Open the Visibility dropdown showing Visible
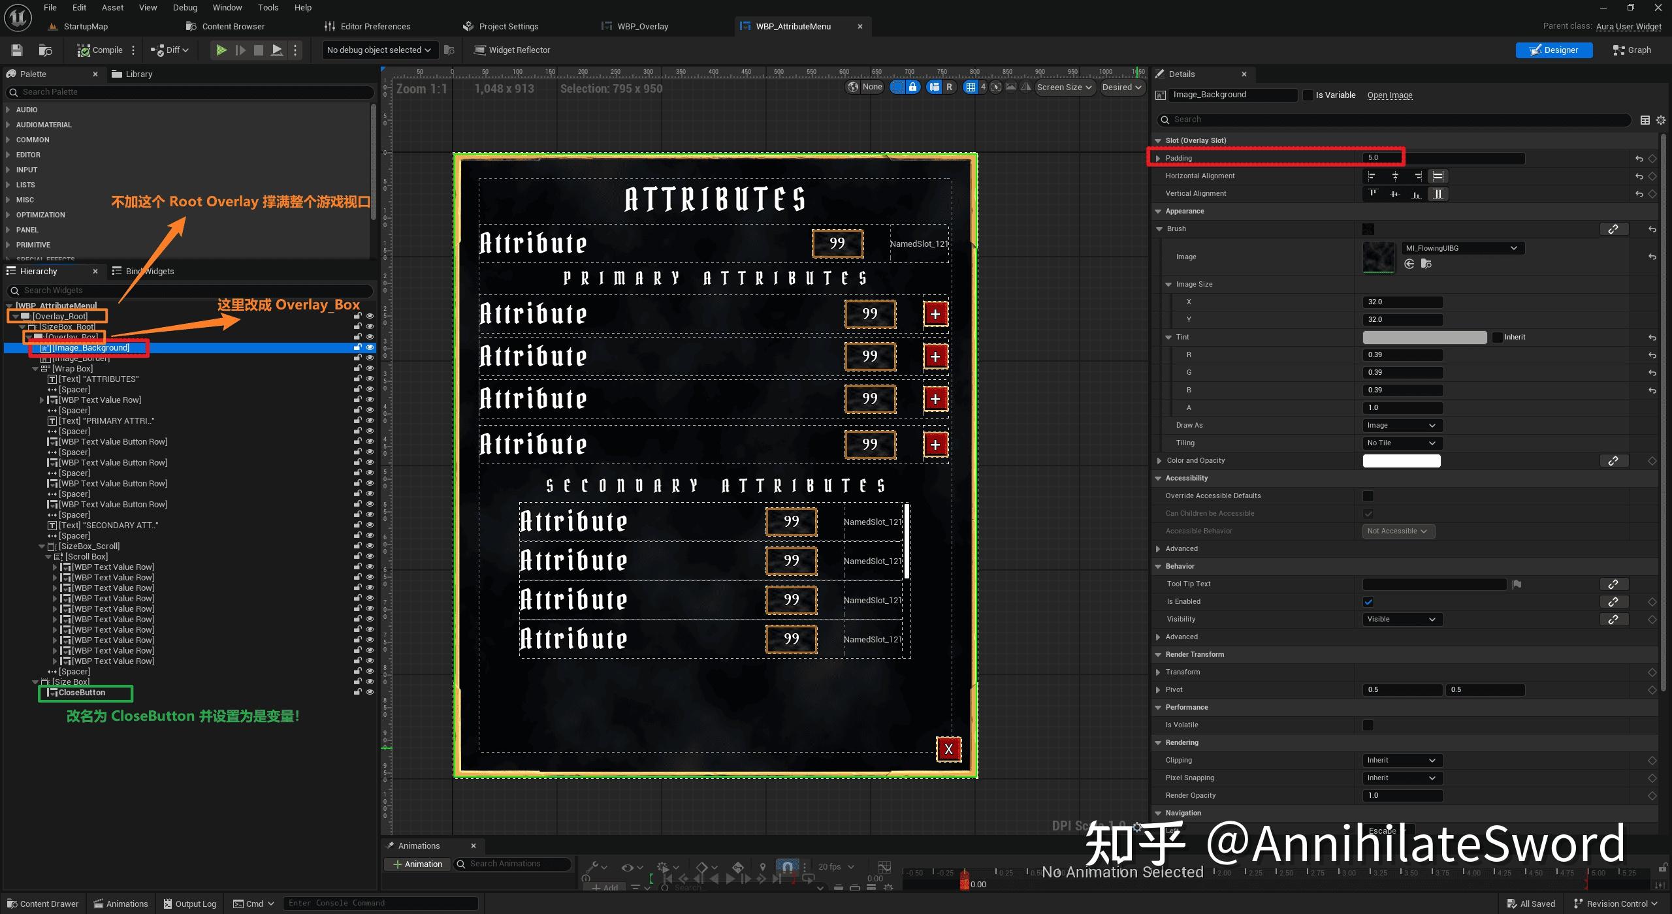The height and width of the screenshot is (914, 1672). click(1402, 619)
